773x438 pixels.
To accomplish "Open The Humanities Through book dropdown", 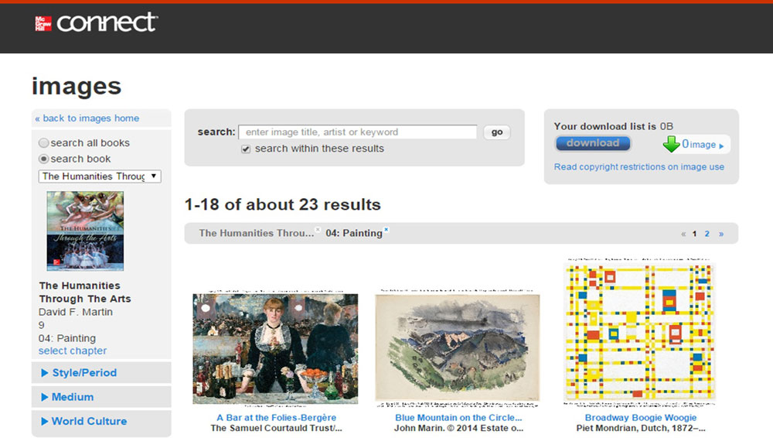I will (100, 176).
